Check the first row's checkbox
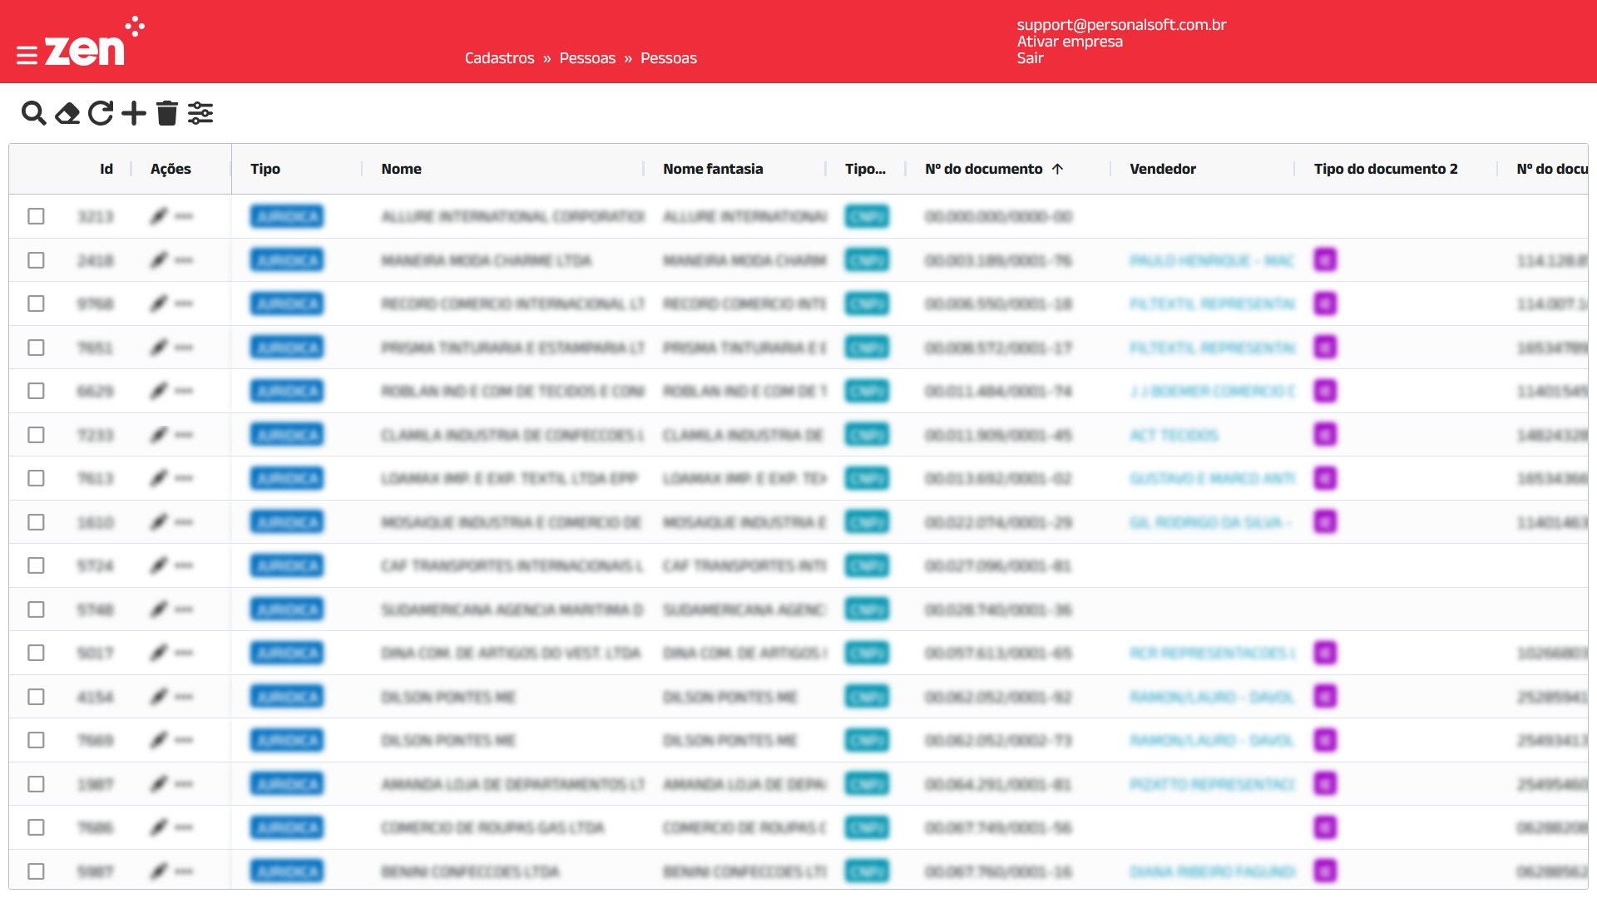Viewport: 1597px width, 898px height. (36, 216)
